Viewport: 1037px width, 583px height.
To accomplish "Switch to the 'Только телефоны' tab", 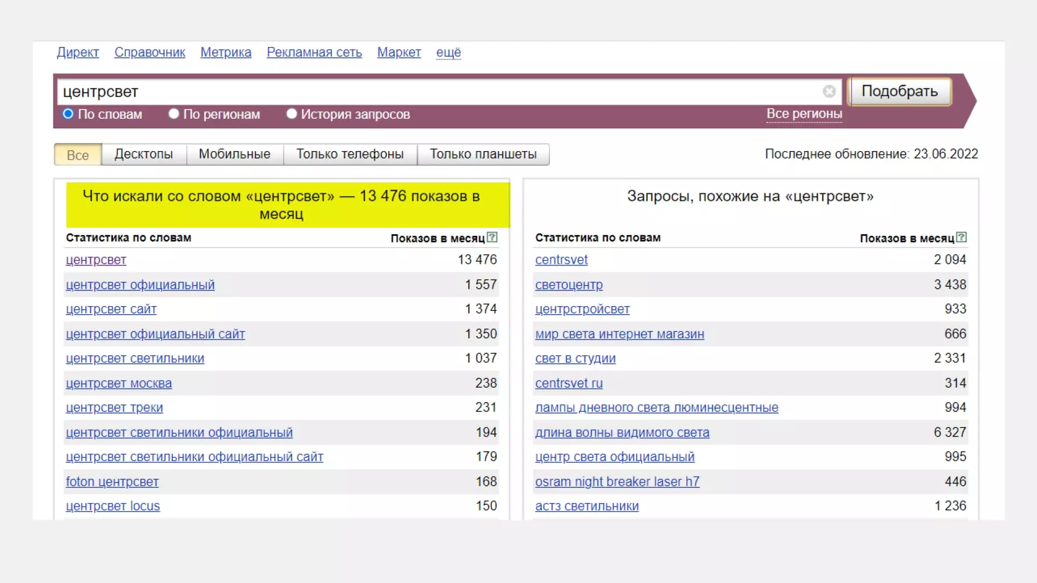I will [350, 154].
